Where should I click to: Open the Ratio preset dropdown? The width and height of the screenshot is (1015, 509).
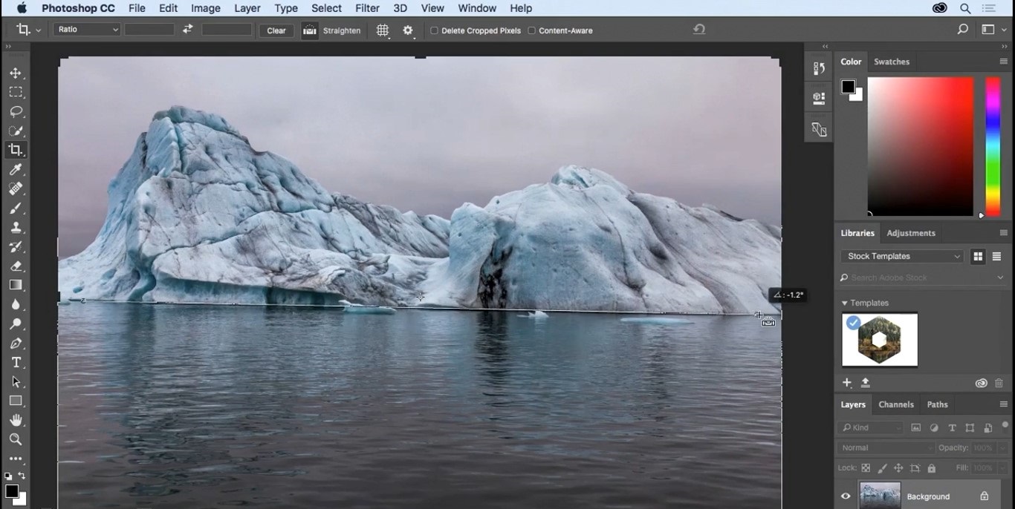pos(87,30)
